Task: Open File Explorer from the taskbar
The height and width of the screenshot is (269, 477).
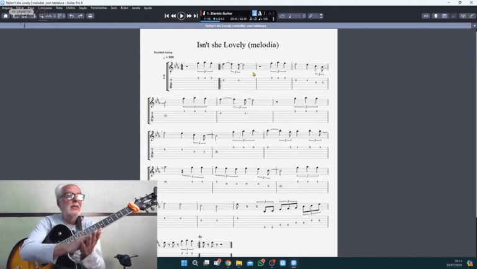Action: (x=238, y=263)
